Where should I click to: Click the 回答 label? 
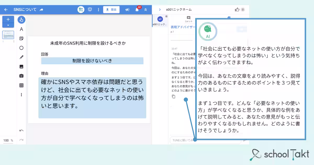point(45,54)
